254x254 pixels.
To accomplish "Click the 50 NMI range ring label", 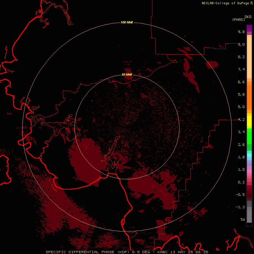I will click(x=127, y=75).
